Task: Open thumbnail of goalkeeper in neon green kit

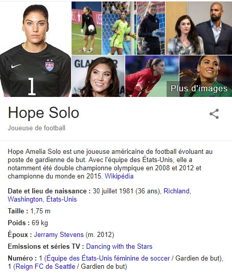Action: tap(119, 28)
